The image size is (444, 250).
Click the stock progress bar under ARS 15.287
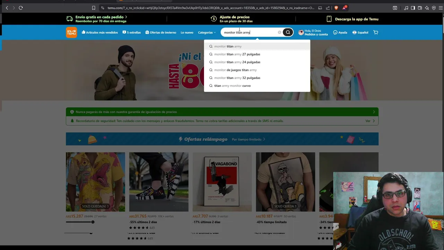[x=80, y=222]
